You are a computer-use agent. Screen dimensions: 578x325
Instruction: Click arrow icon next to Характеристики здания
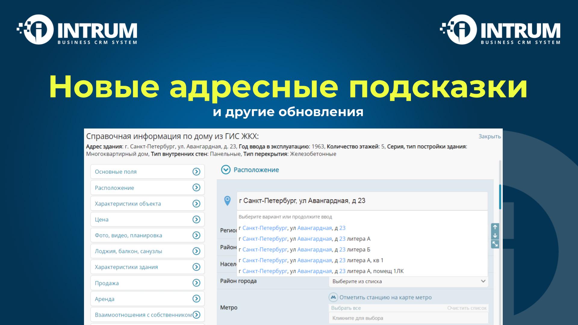[196, 267]
